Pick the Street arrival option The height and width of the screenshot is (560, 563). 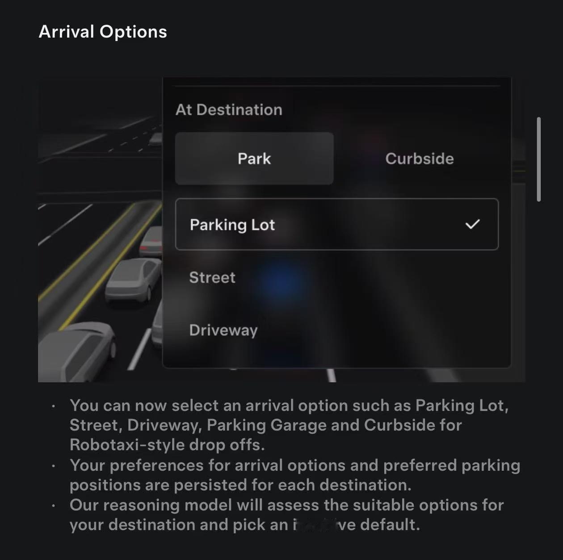(x=212, y=277)
